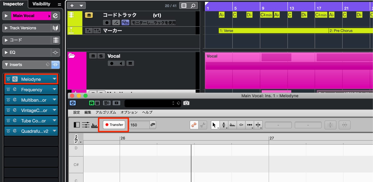The image size is (373, 182).
Task: Toggle monitor speaker on Vocal folder track
Action: [x=121, y=63]
